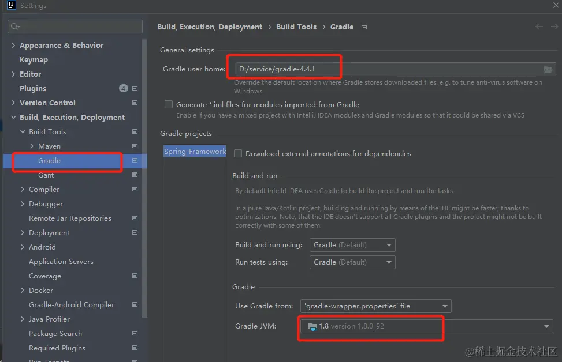
Task: Click the Plugins update count badge
Action: click(x=123, y=88)
